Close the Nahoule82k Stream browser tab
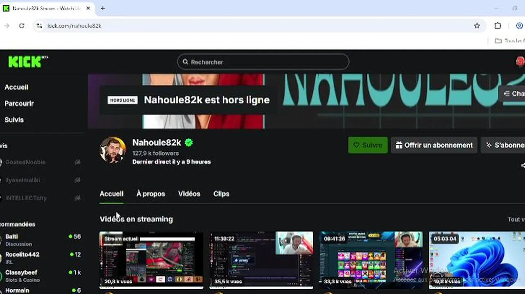525x294 pixels. [88, 8]
